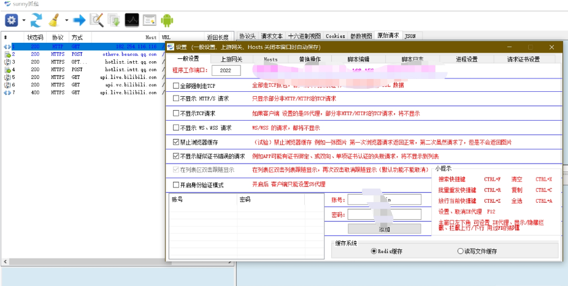
Task: Click the 程序工作端口 field showing 2022
Action: point(226,70)
